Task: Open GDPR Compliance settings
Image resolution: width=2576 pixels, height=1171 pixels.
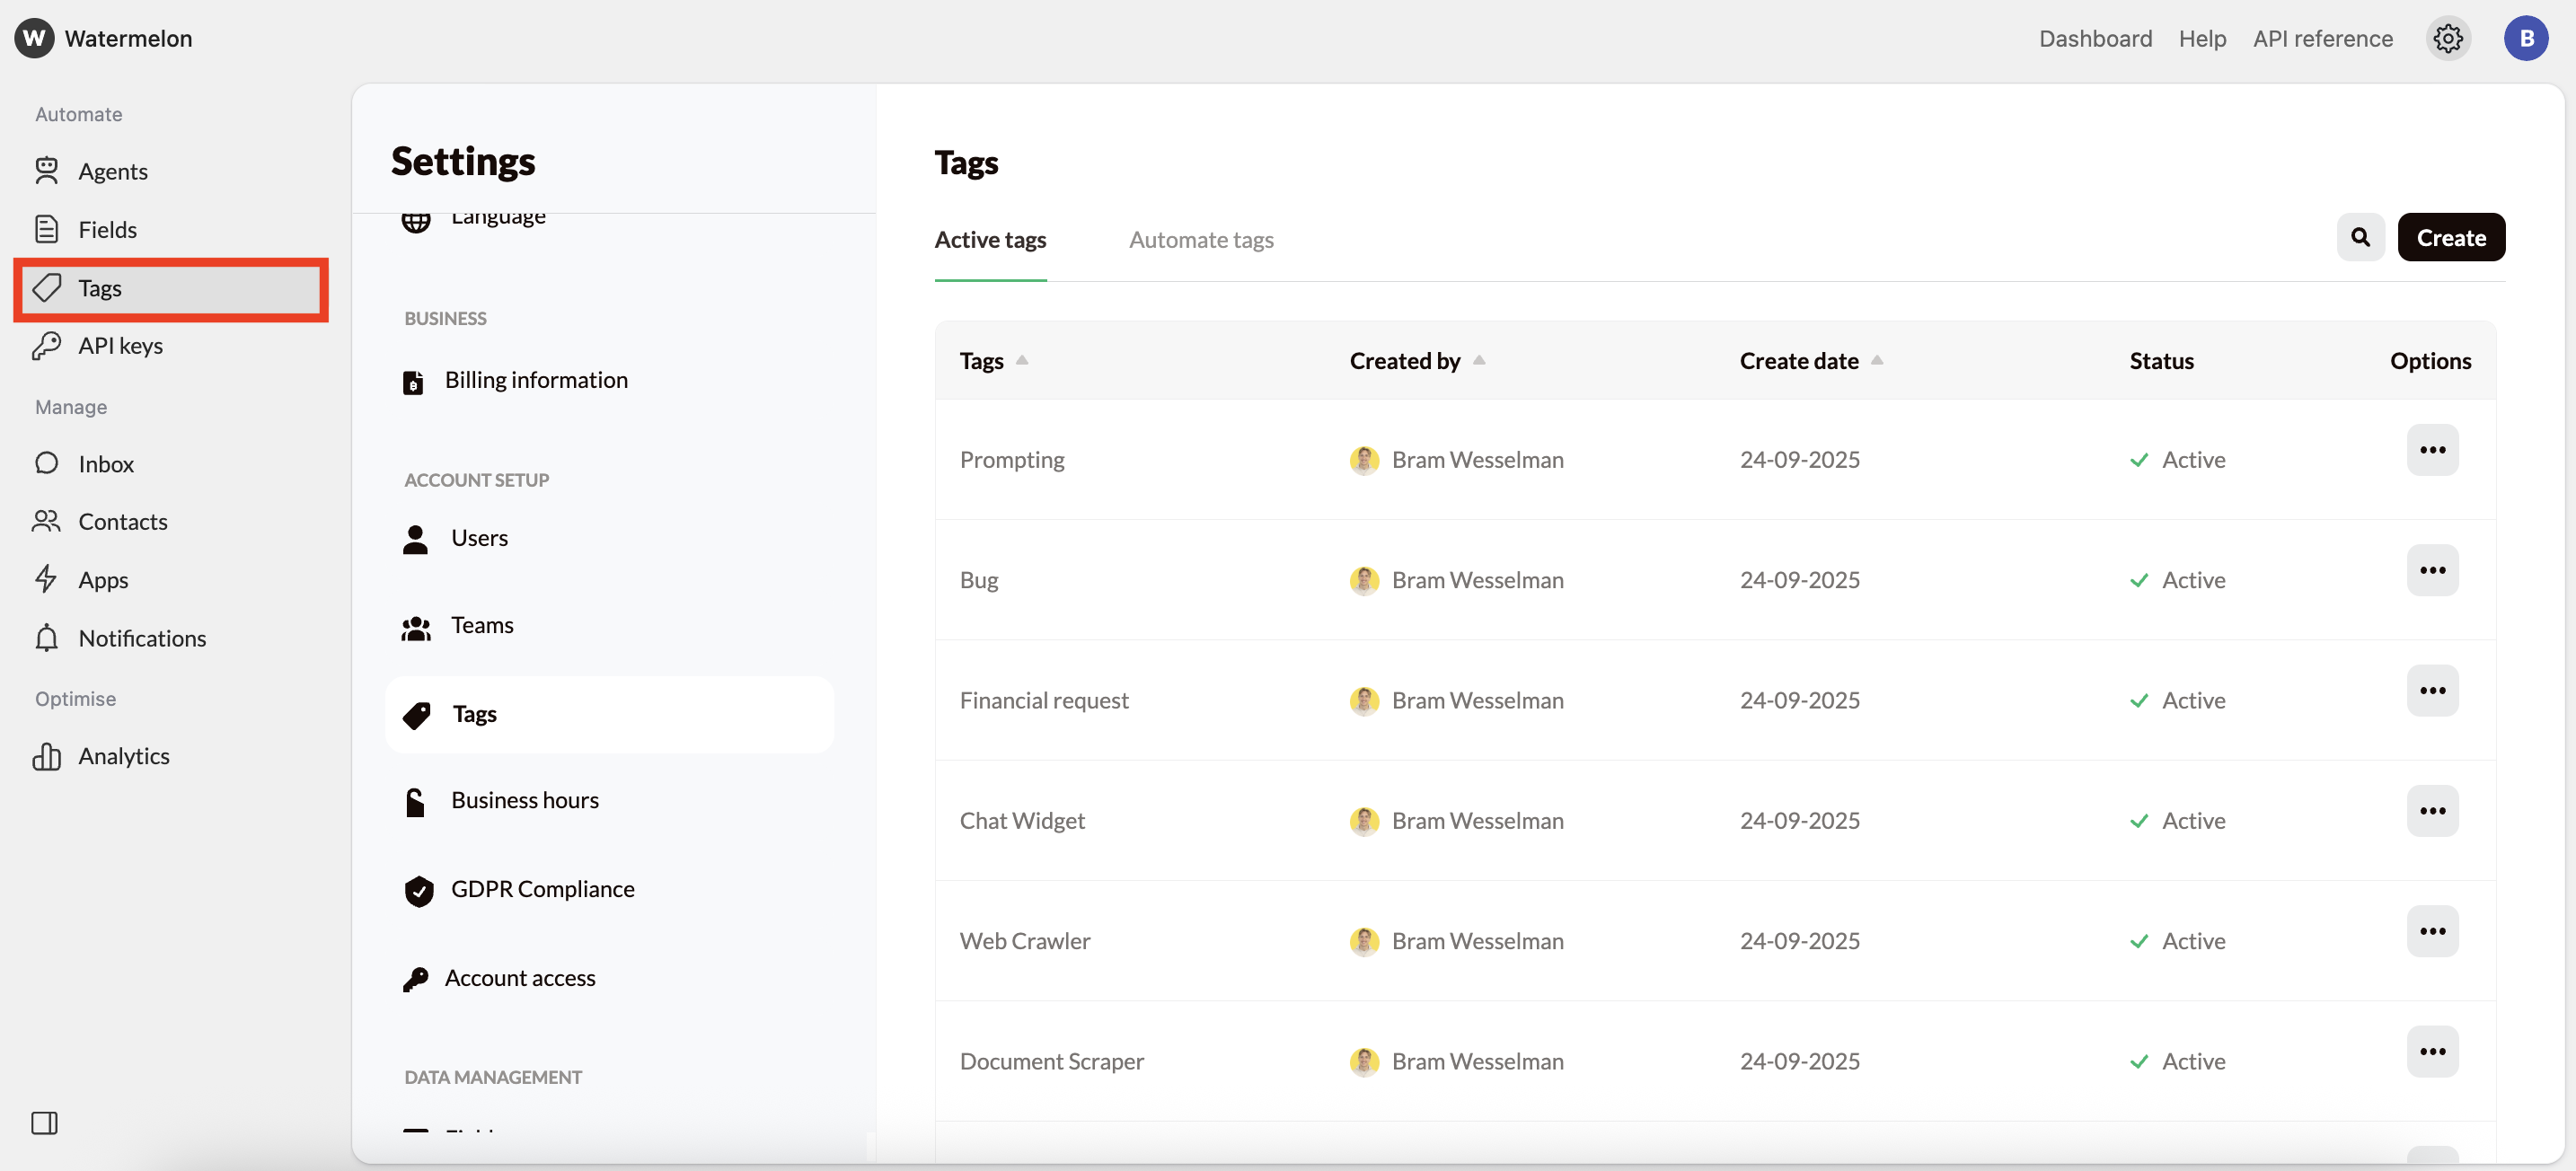Action: 542,888
